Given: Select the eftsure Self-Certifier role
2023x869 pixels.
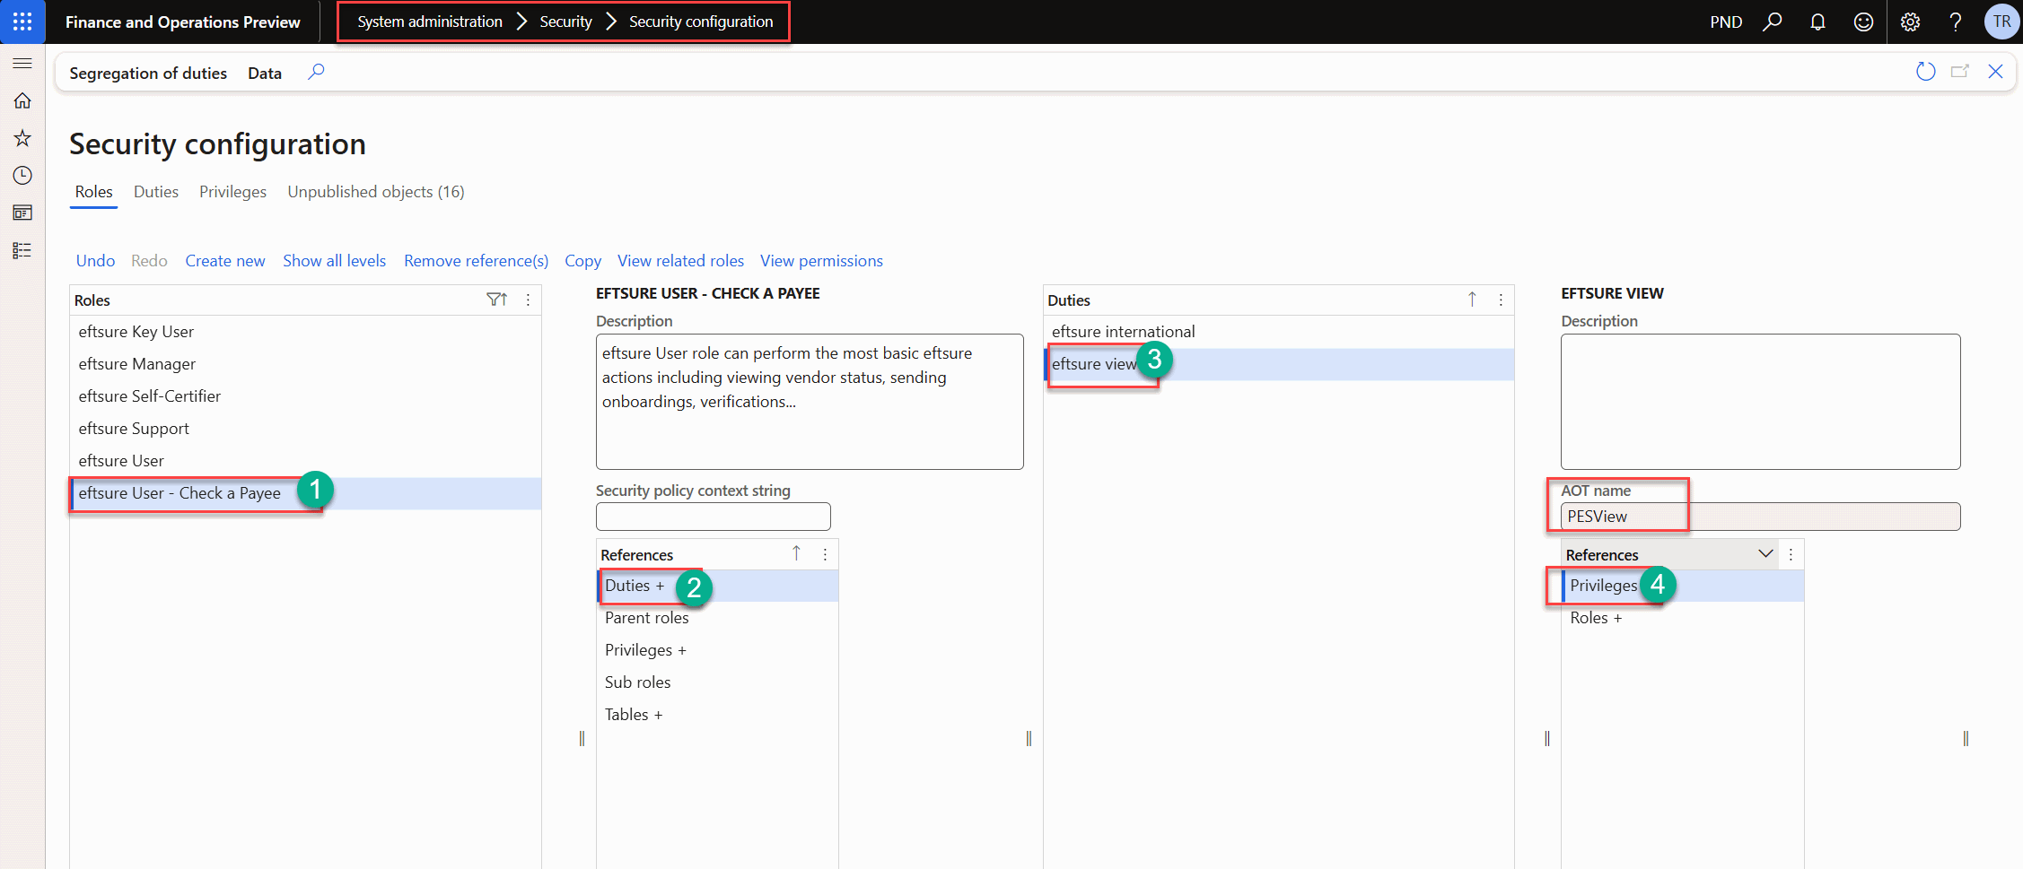Looking at the screenshot, I should [306, 396].
